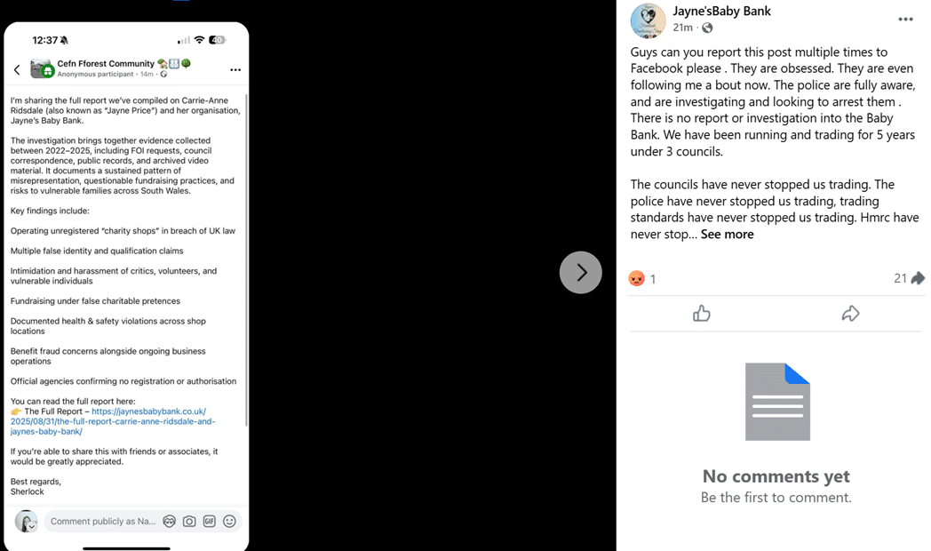Click the GIF icon in comment bar
The image size is (931, 551).
pos(210,522)
